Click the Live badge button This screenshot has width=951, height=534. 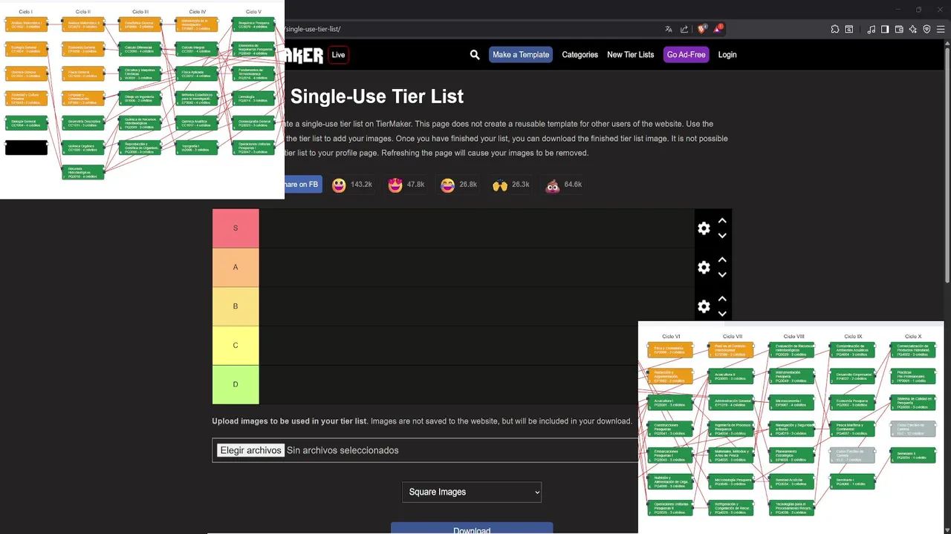click(x=338, y=55)
